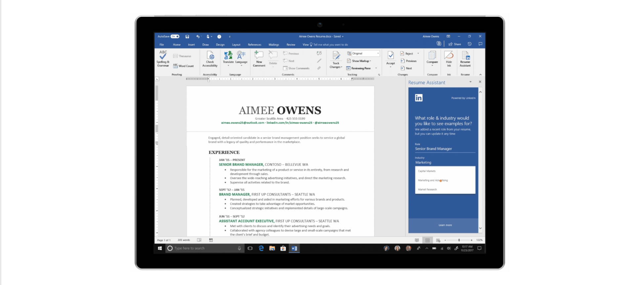
Task: Click the LinkedIn logo in Resume Assistant
Action: coord(419,98)
